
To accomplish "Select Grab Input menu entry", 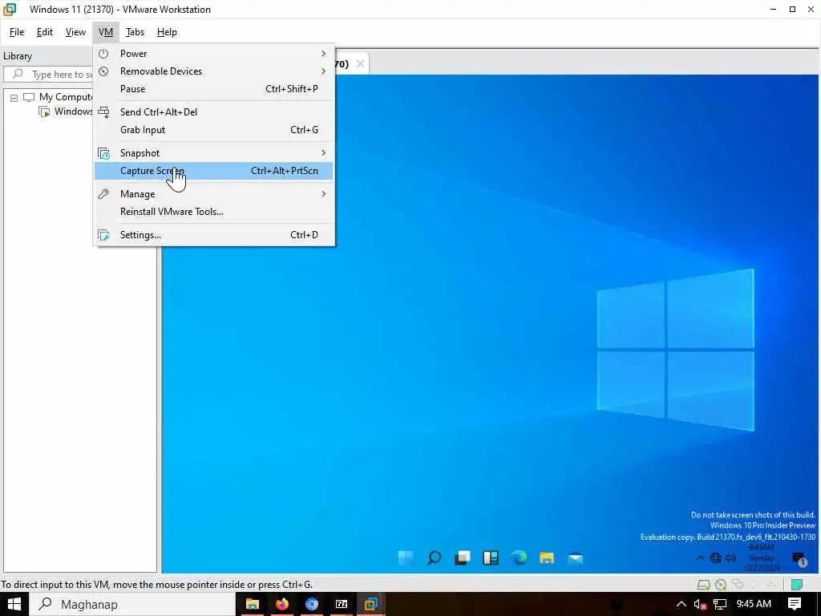I will [213, 130].
